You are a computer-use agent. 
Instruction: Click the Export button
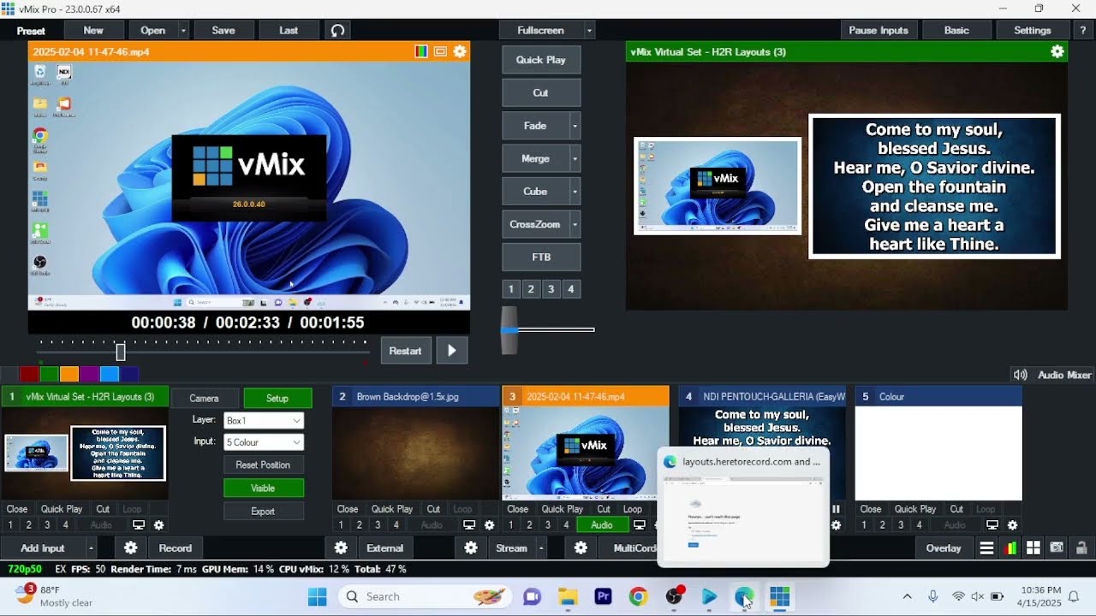(263, 512)
